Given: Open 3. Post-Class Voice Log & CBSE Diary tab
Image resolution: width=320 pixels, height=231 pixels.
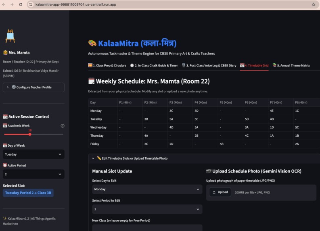Looking at the screenshot, I should [209, 65].
